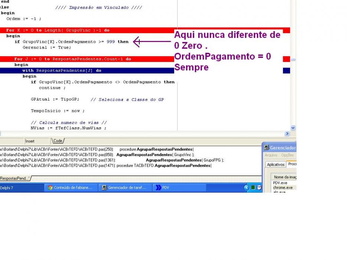Click the red "For K := 0 to Length" line
The width and height of the screenshot is (347, 260).
click(x=58, y=30)
